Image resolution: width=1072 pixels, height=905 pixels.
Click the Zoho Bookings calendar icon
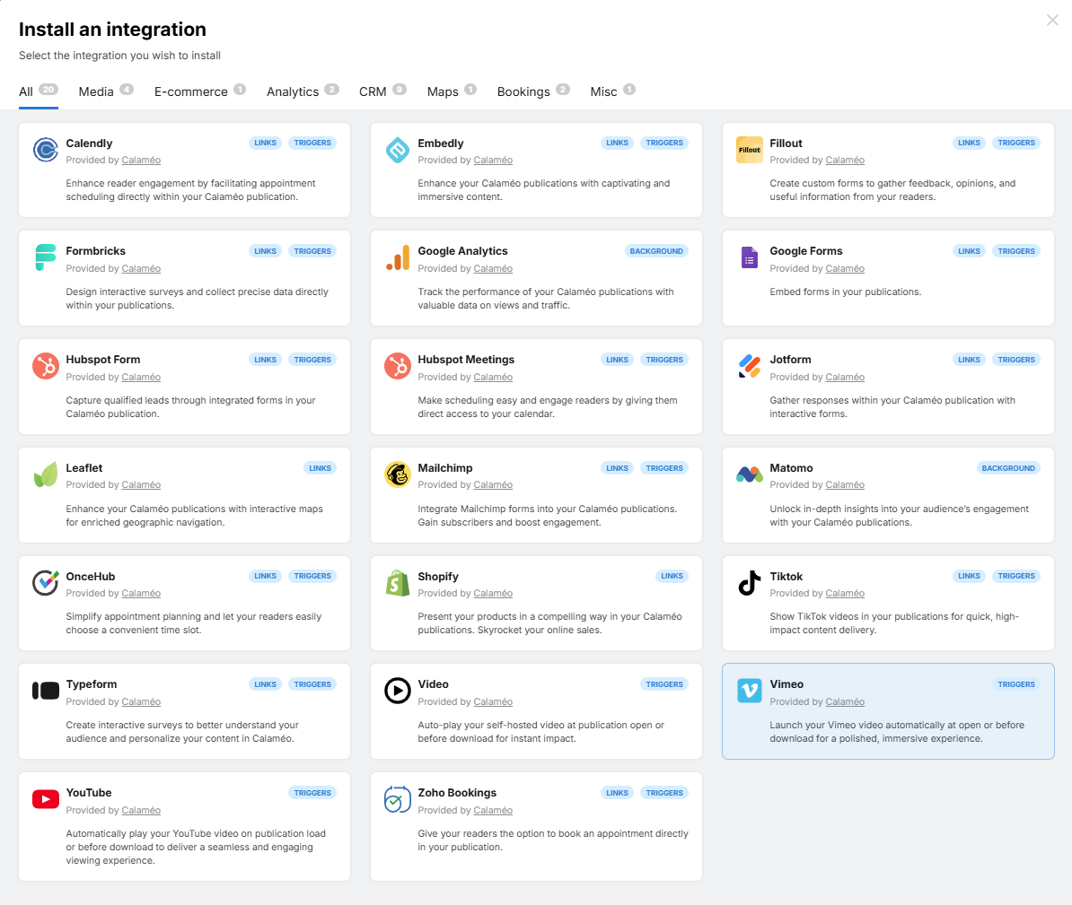397,799
